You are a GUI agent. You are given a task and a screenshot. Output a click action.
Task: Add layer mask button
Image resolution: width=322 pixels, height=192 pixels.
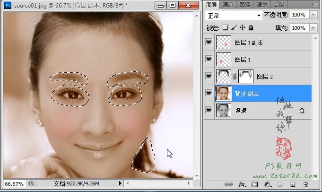pyautogui.click(x=254, y=184)
